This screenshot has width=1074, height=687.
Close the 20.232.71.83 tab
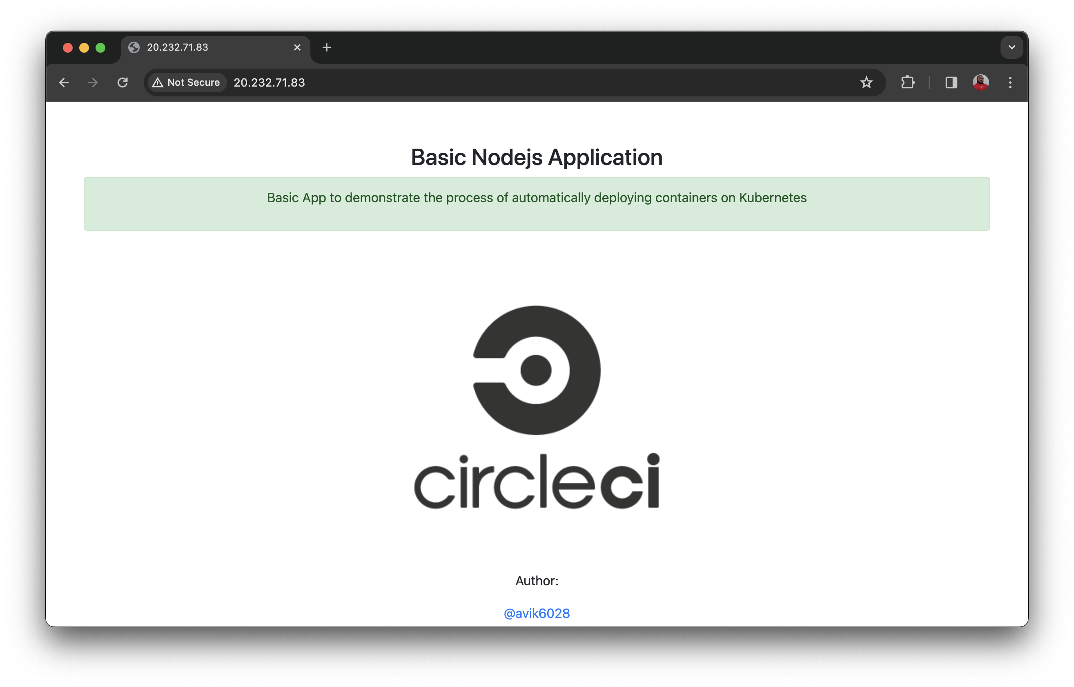coord(297,47)
